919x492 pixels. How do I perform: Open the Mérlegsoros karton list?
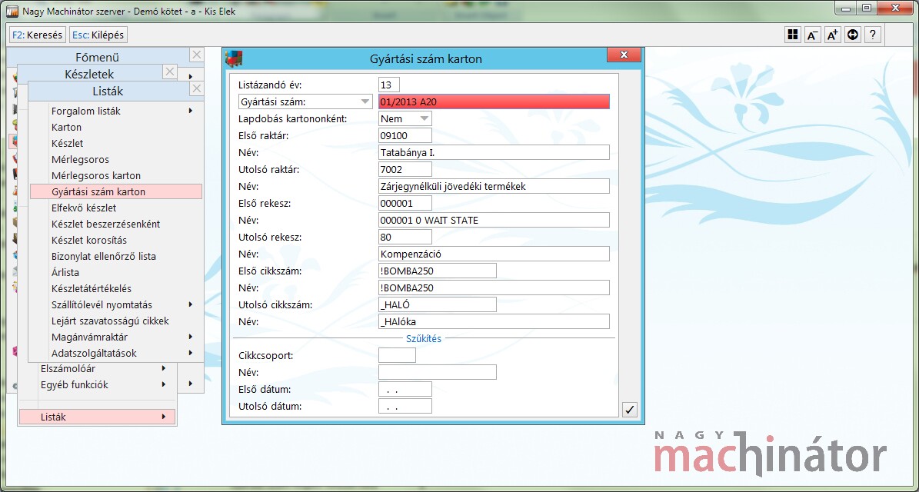tap(95, 176)
